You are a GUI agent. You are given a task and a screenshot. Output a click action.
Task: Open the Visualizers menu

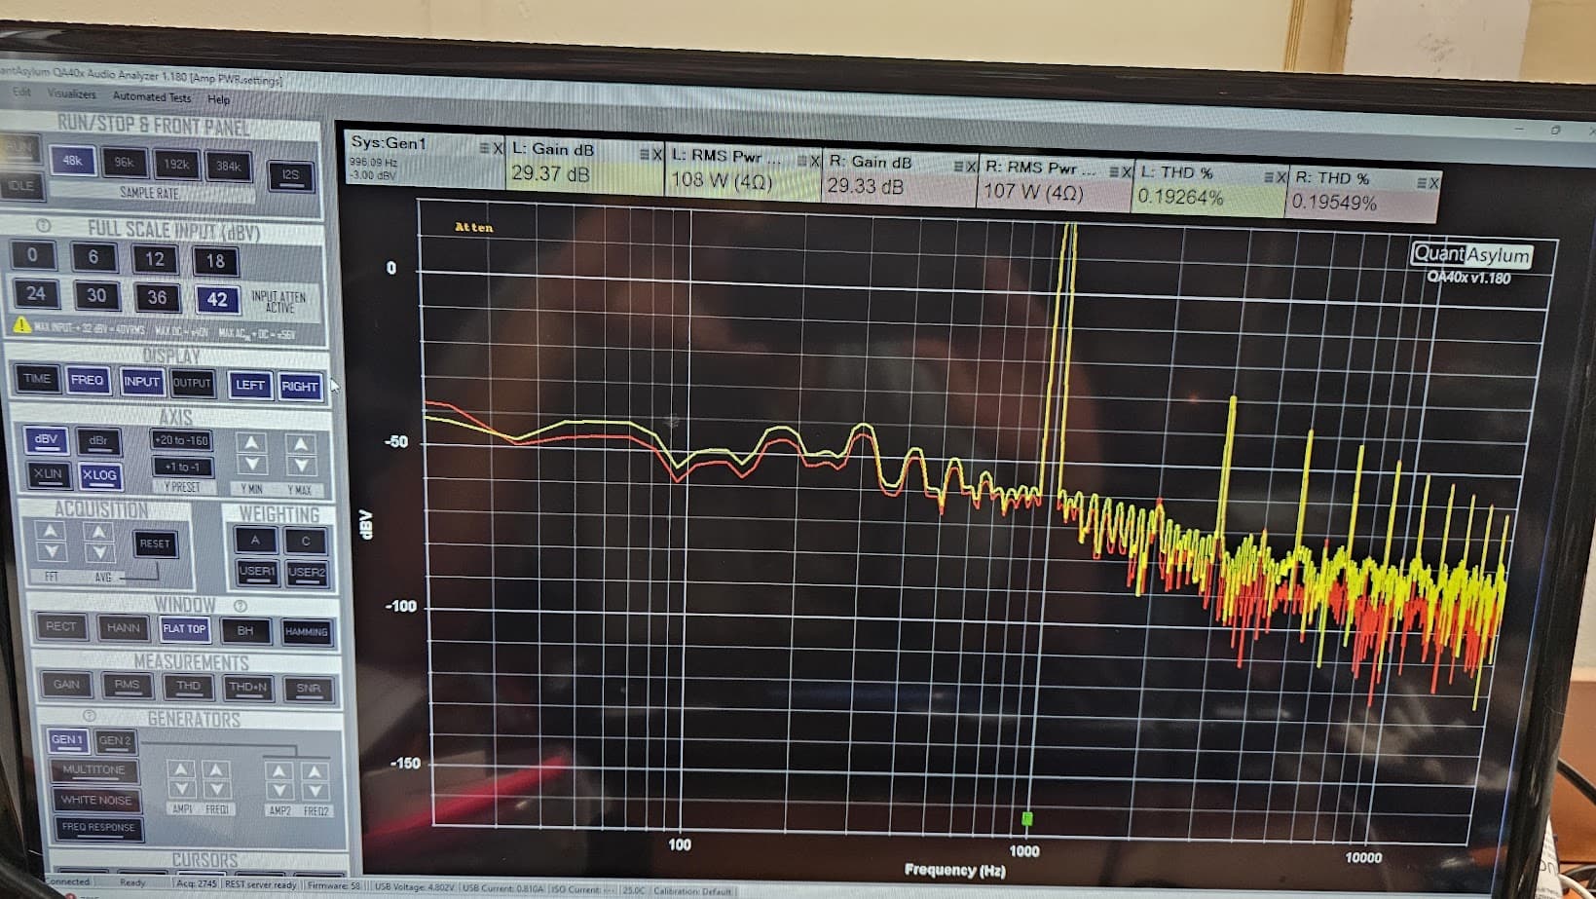pyautogui.click(x=72, y=94)
